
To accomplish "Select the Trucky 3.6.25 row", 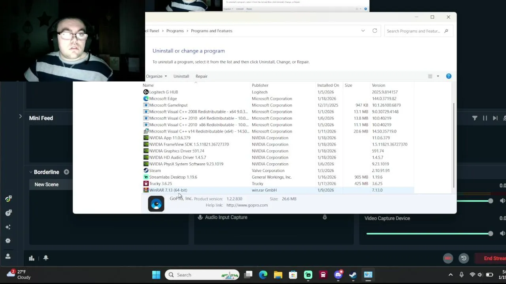I will click(278, 184).
